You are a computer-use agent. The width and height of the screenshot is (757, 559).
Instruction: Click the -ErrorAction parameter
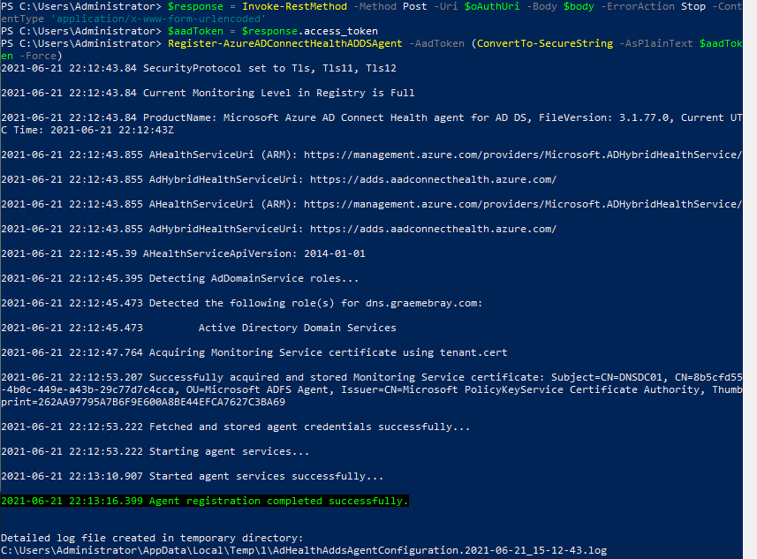click(637, 6)
